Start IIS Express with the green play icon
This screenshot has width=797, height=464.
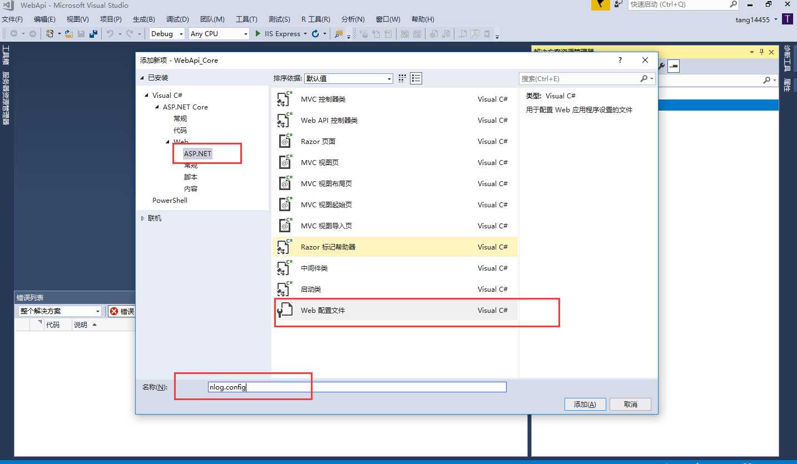(x=258, y=34)
